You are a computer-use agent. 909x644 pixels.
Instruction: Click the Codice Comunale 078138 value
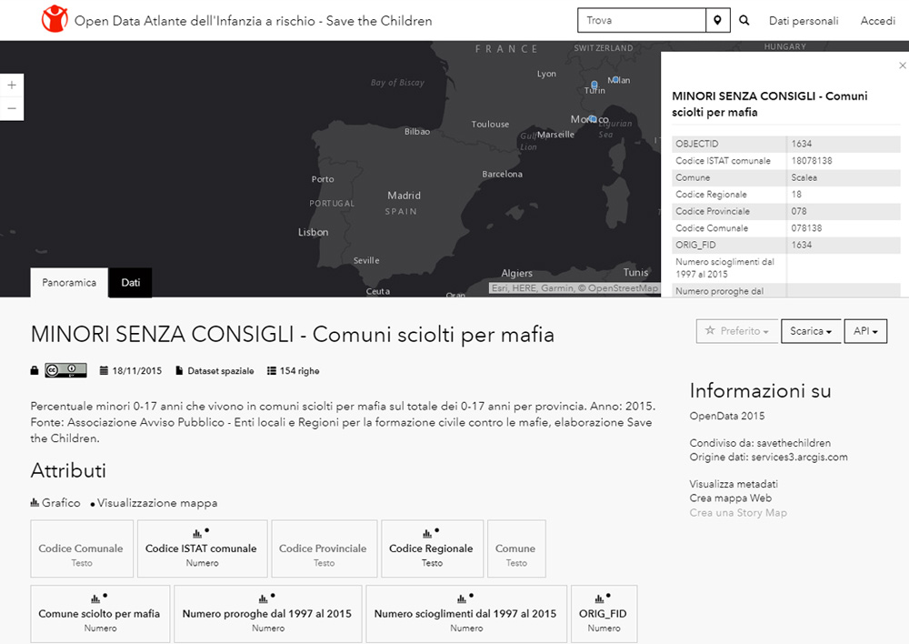click(x=806, y=228)
